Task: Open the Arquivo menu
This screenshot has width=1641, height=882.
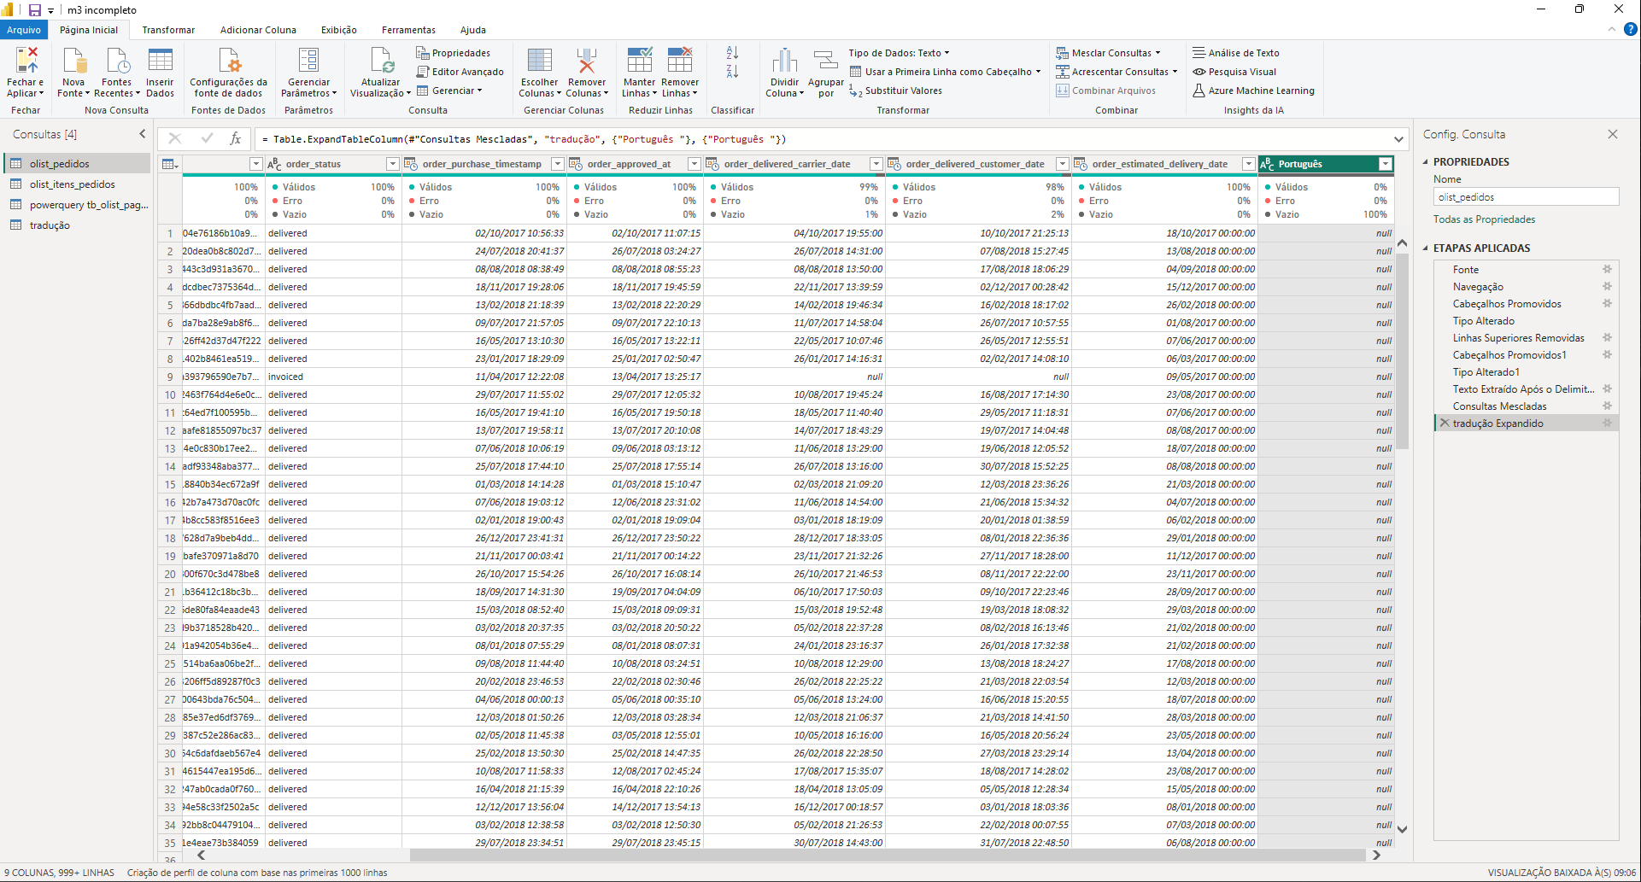Action: [x=24, y=30]
